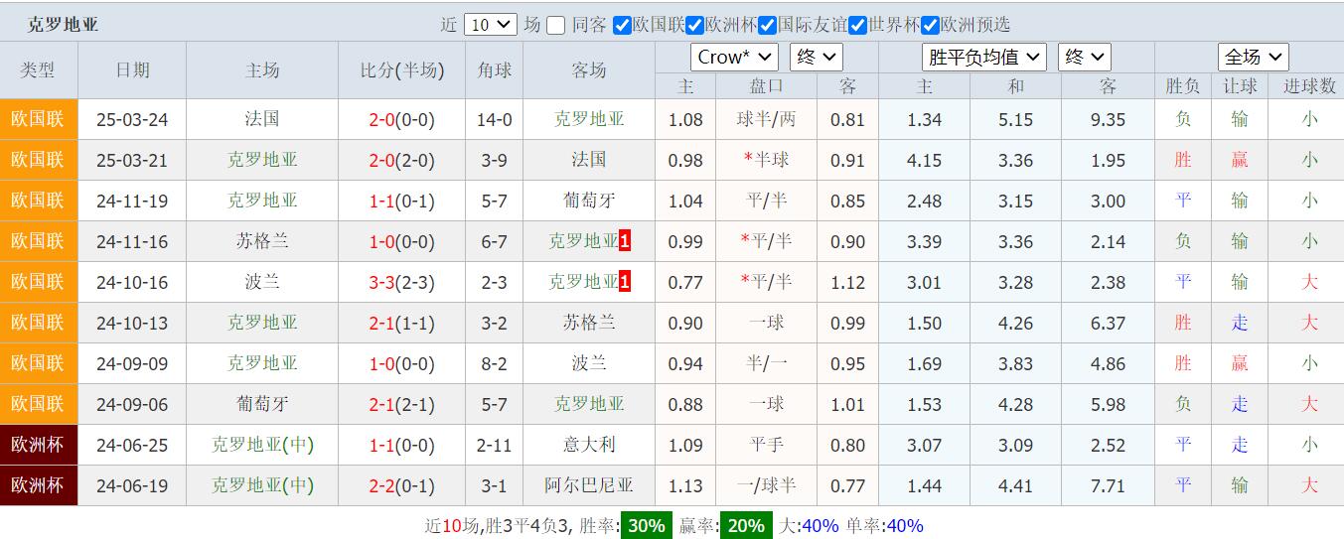Image resolution: width=1344 pixels, height=539 pixels.
Task: Click home team 法国 in the 25-03-24 row
Action: 262,119
